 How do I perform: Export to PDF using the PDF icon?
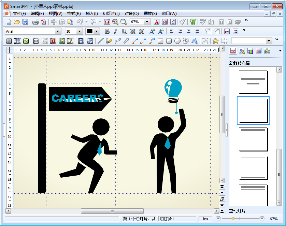[43, 22]
